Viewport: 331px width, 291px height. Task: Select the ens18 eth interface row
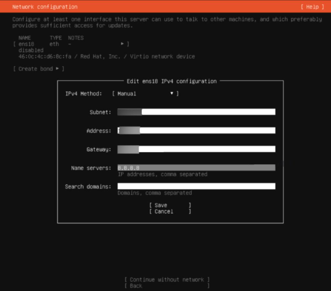click(x=48, y=44)
